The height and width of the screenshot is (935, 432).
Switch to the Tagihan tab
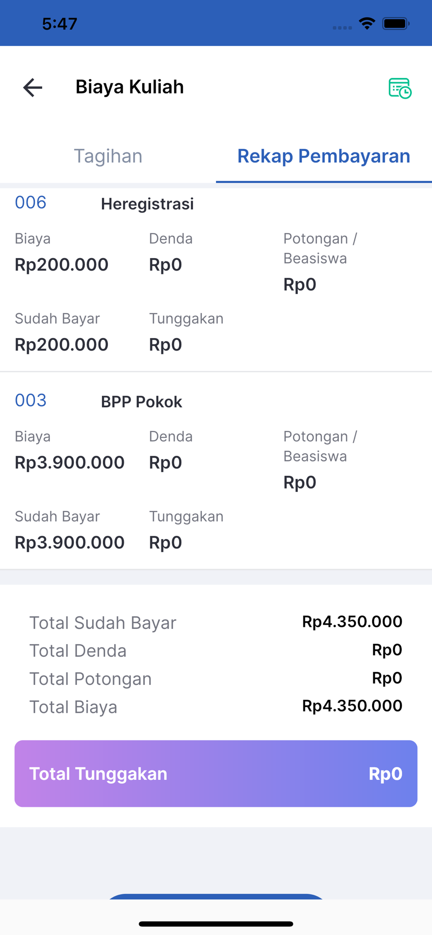[x=108, y=156]
